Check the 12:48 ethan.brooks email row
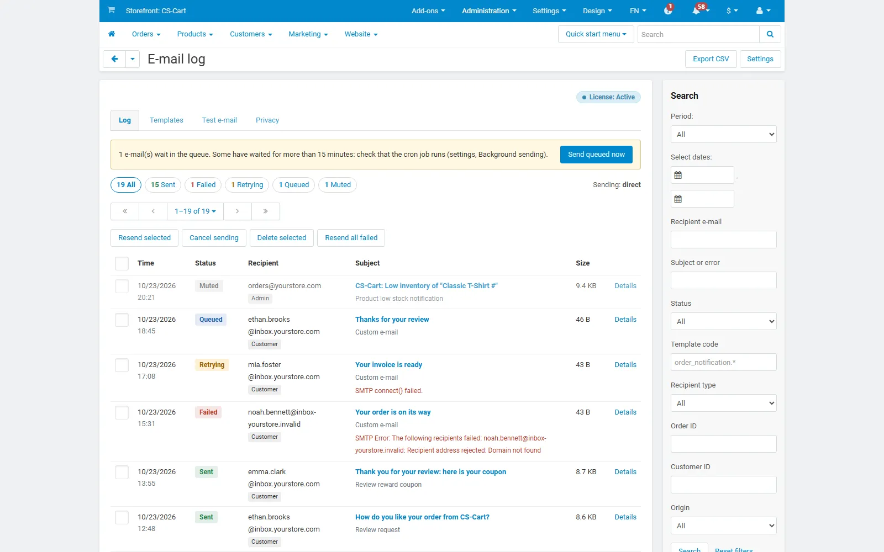Viewport: 884px width, 552px height. coord(122,517)
